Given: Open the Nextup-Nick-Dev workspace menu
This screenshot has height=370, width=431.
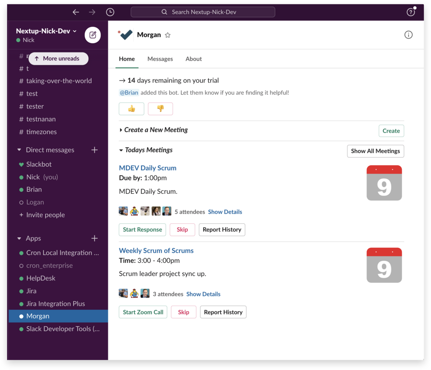Looking at the screenshot, I should pyautogui.click(x=46, y=31).
